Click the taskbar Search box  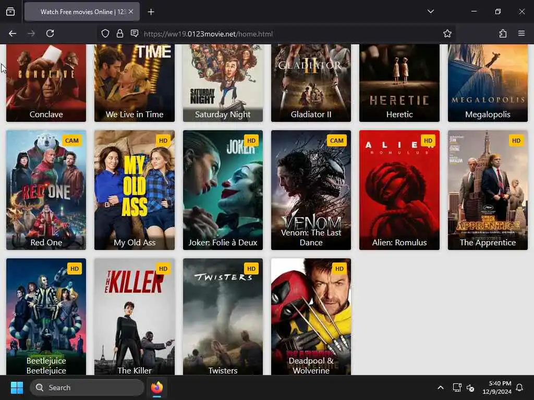(87, 387)
